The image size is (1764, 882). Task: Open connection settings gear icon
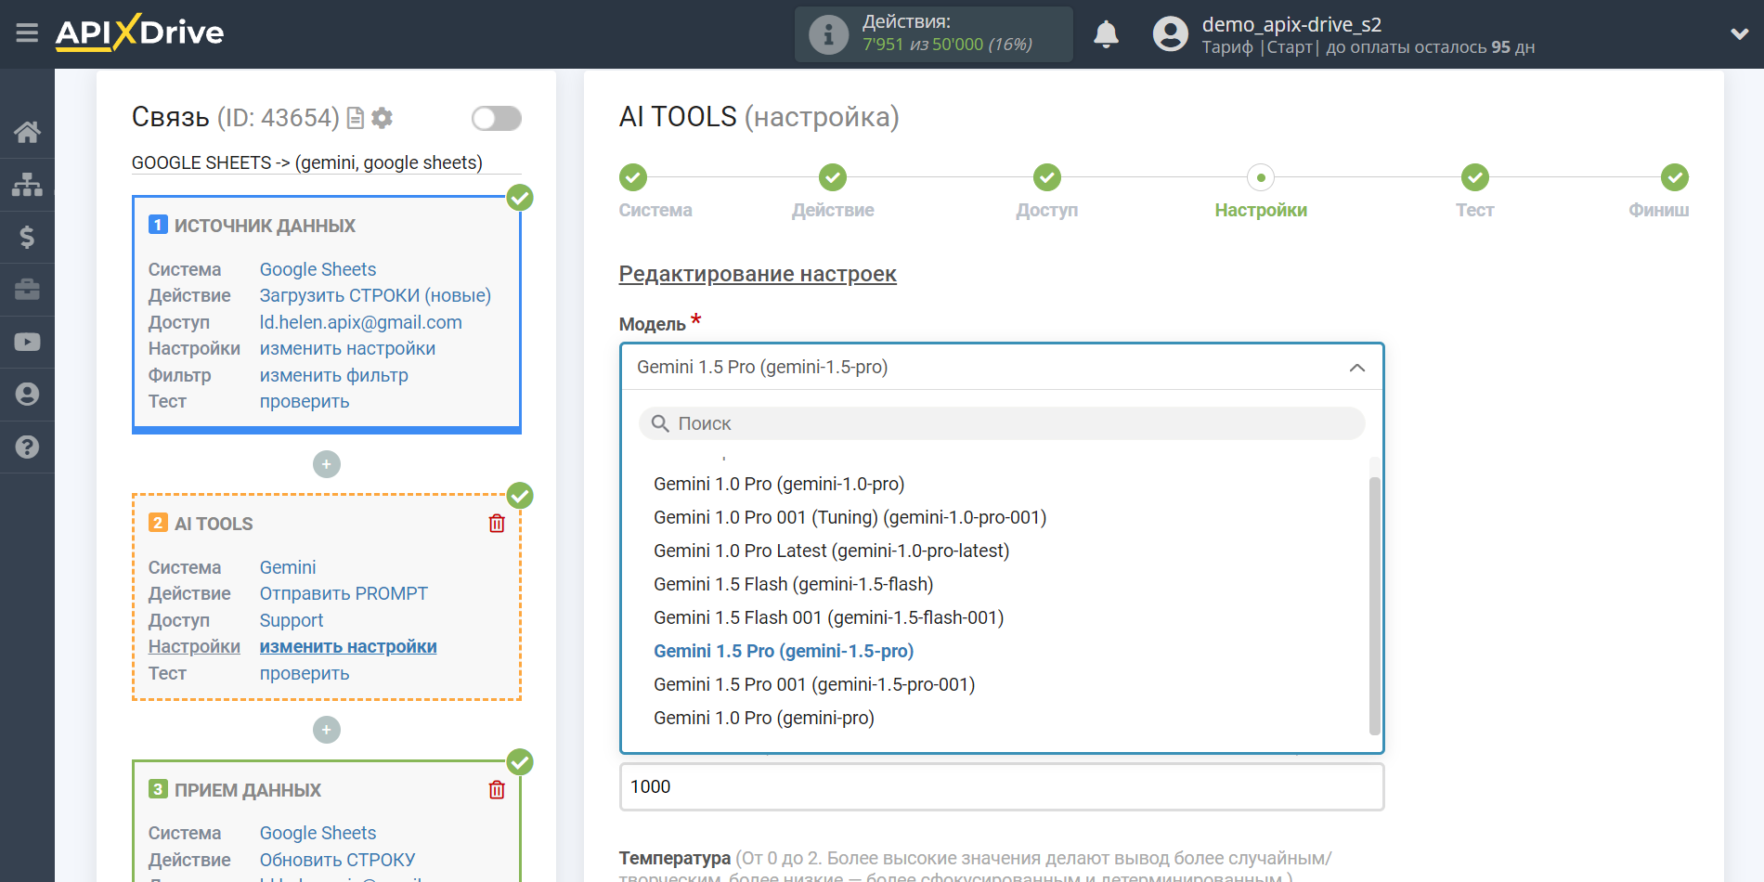(382, 118)
